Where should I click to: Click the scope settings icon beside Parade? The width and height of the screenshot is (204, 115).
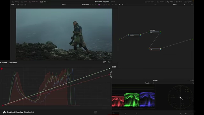coord(154,83)
